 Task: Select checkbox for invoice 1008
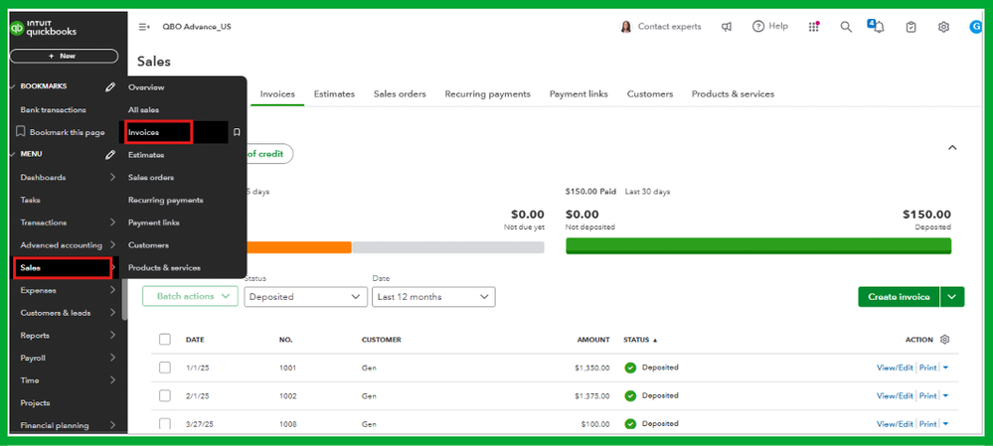[x=165, y=423]
